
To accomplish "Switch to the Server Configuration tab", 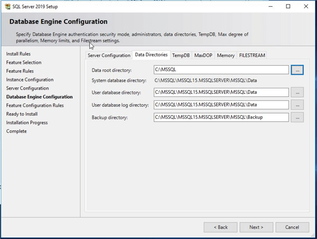I will click(x=109, y=55).
